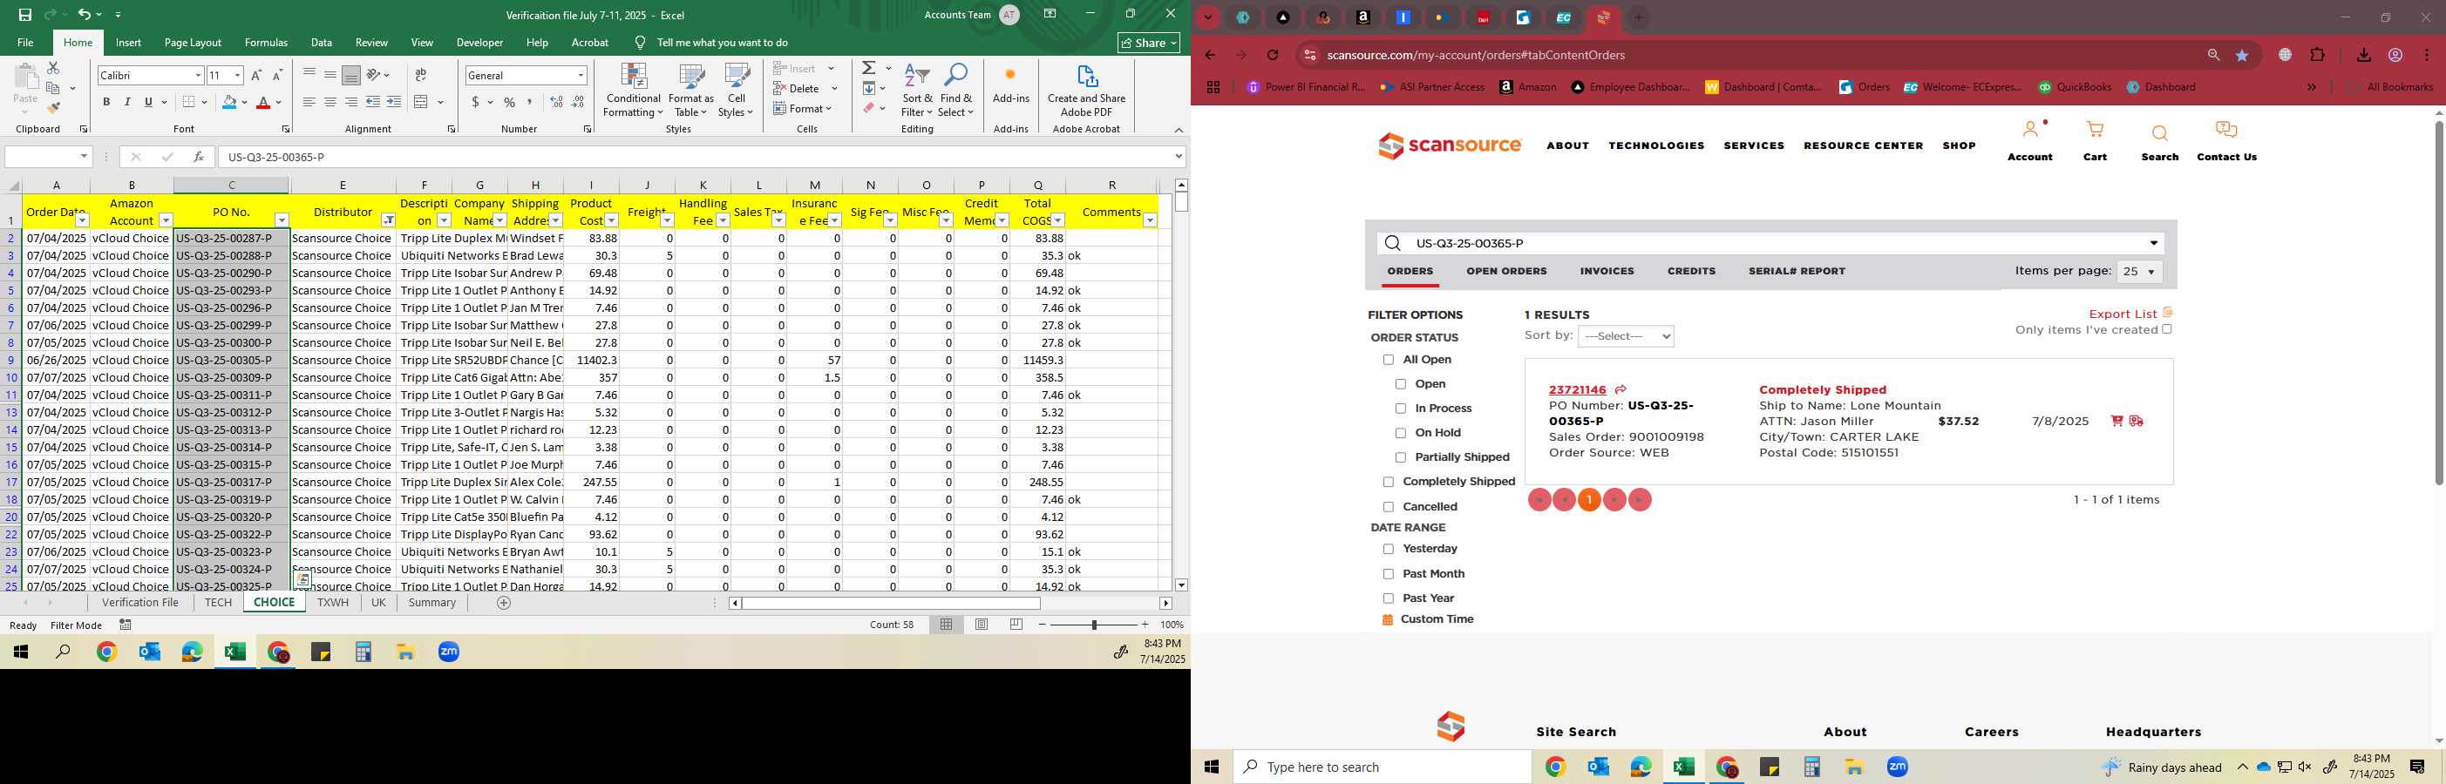Open Cell Styles gallery
This screenshot has height=784, width=2446.
coord(736,91)
